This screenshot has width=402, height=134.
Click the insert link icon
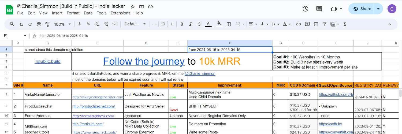(298, 24)
